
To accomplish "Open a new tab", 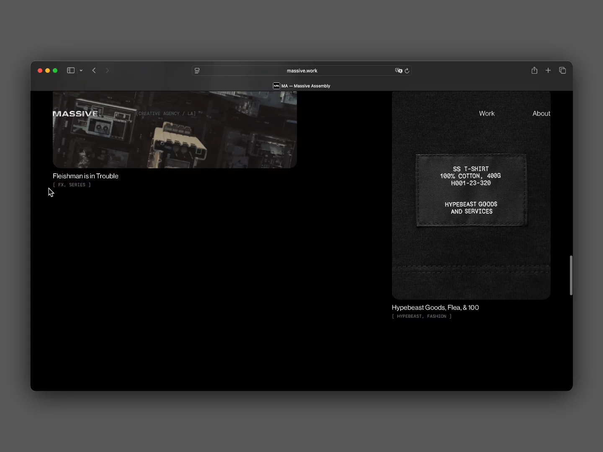I will click(548, 70).
